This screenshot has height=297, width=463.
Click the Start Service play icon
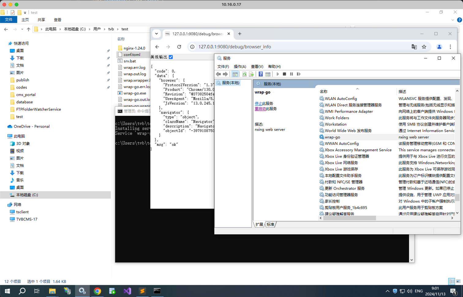[x=278, y=74]
